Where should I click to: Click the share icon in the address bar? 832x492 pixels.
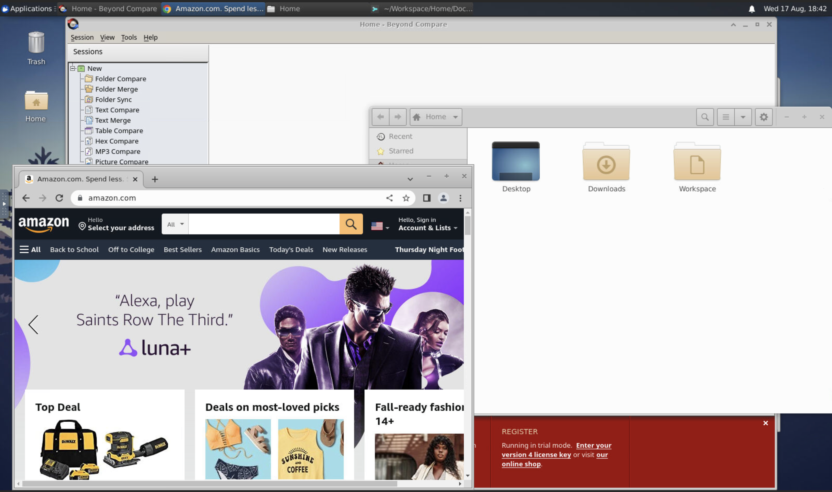click(389, 198)
